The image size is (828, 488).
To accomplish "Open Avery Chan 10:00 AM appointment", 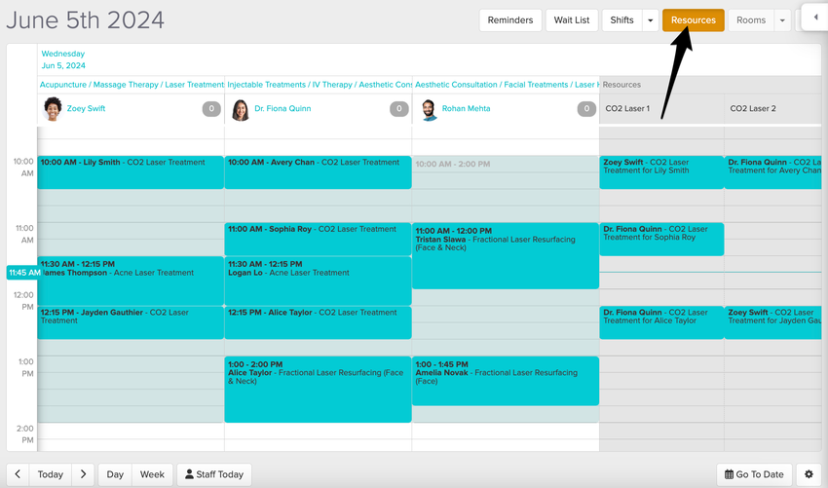I will [318, 172].
